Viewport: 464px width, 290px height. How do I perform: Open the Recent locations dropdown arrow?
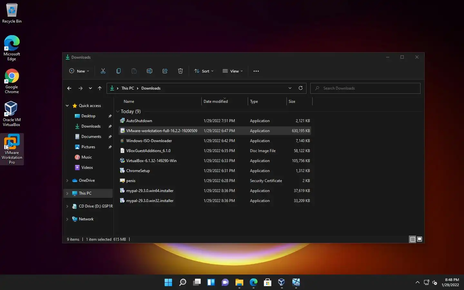[90, 88]
